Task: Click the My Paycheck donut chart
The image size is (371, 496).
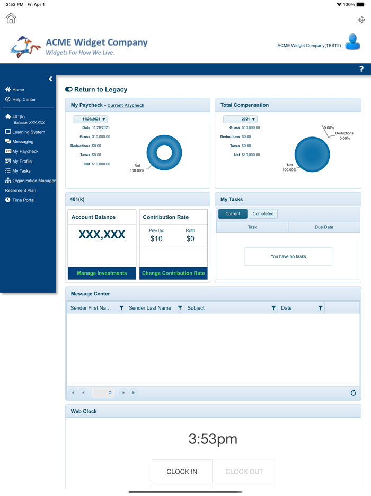Action: pos(164,152)
